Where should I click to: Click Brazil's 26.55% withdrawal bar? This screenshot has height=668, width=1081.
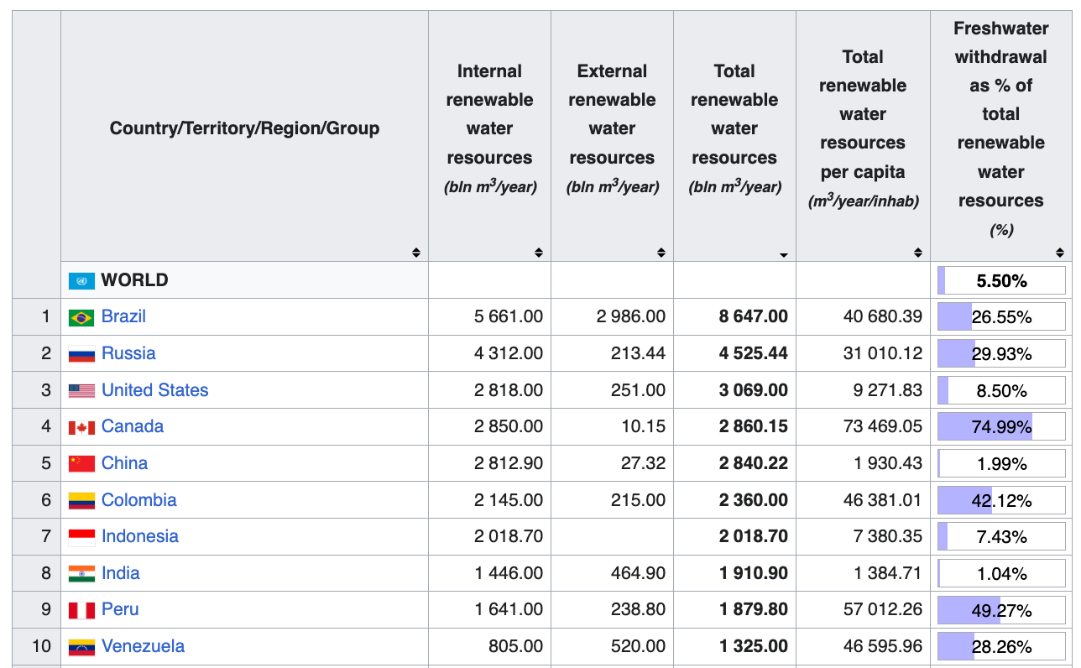click(x=1001, y=317)
